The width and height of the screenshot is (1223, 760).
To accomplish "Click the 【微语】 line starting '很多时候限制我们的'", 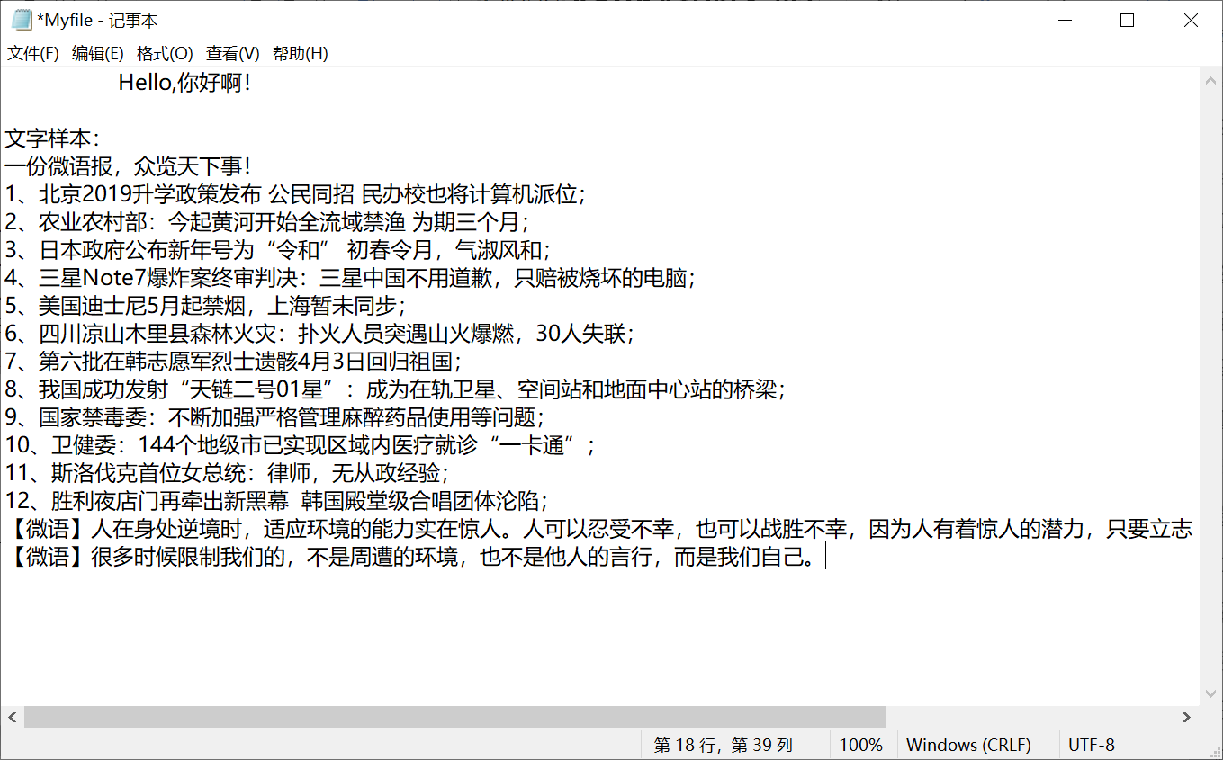I will 415,557.
